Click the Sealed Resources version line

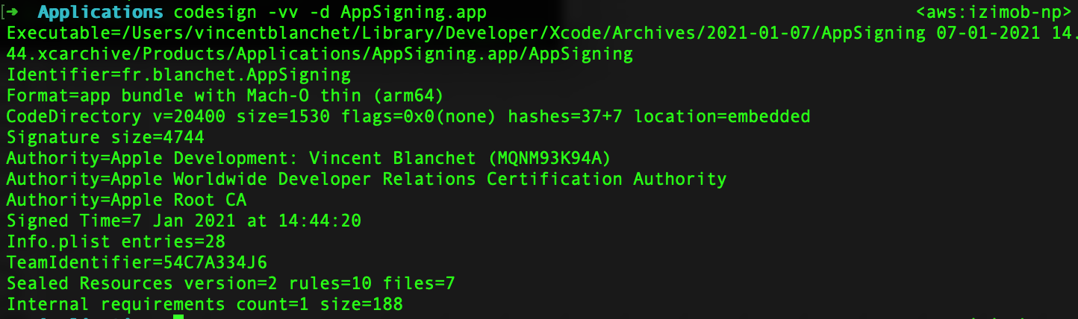[231, 284]
